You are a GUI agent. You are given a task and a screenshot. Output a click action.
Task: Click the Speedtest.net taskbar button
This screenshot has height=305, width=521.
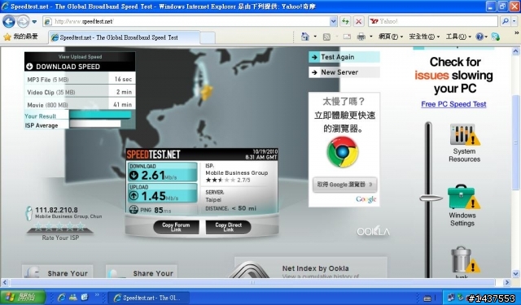coord(149,298)
